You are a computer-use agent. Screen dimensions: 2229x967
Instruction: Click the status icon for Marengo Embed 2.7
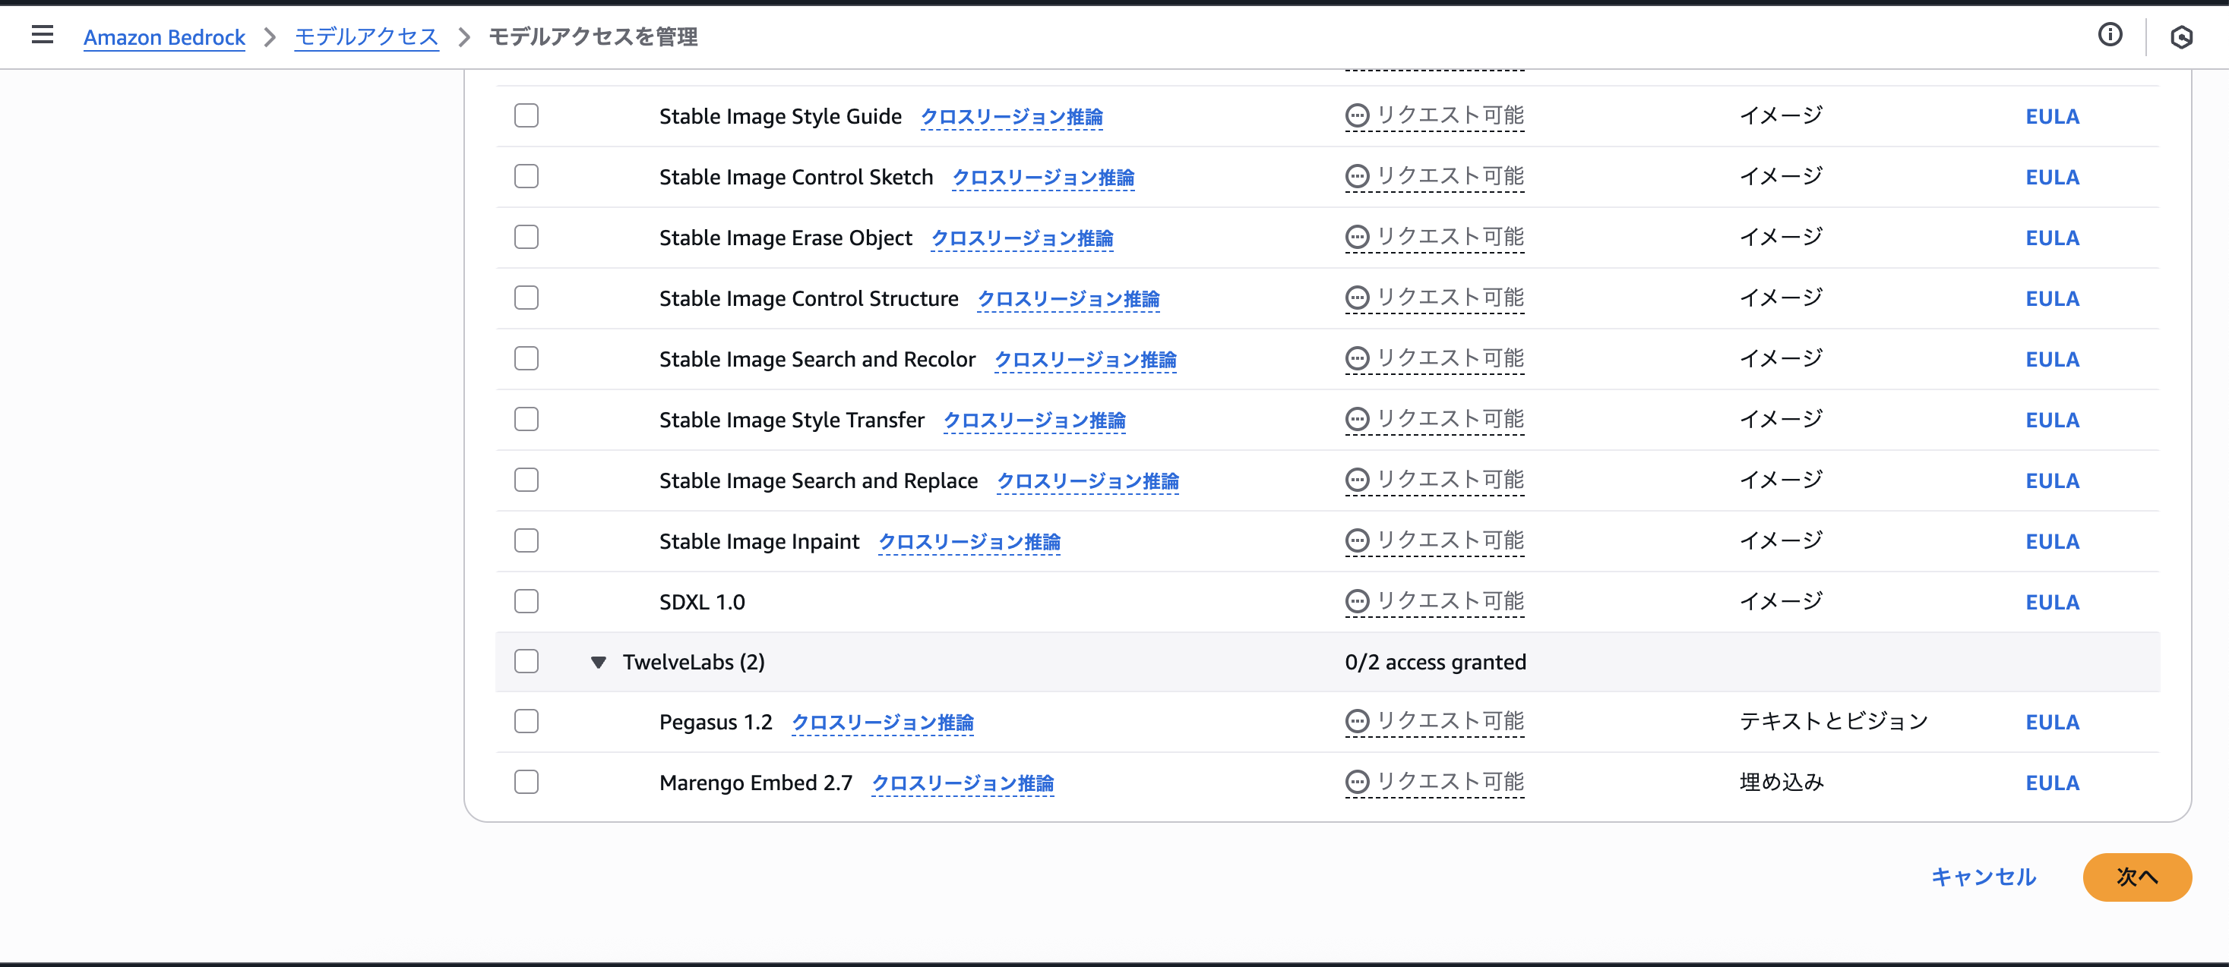tap(1357, 782)
